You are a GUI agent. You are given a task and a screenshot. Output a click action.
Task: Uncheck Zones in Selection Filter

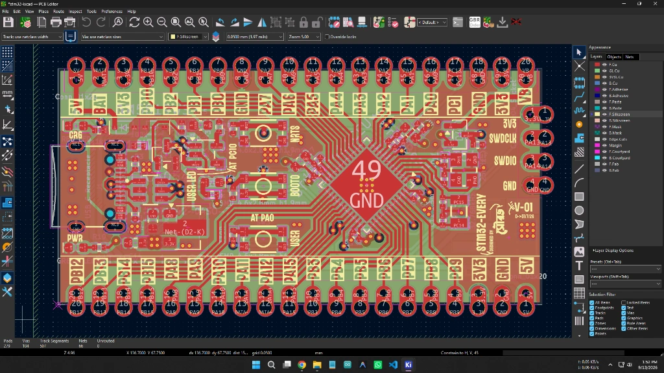[592, 324]
